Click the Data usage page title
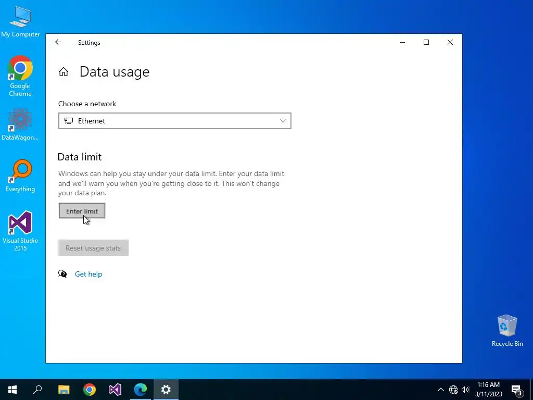 tap(115, 72)
